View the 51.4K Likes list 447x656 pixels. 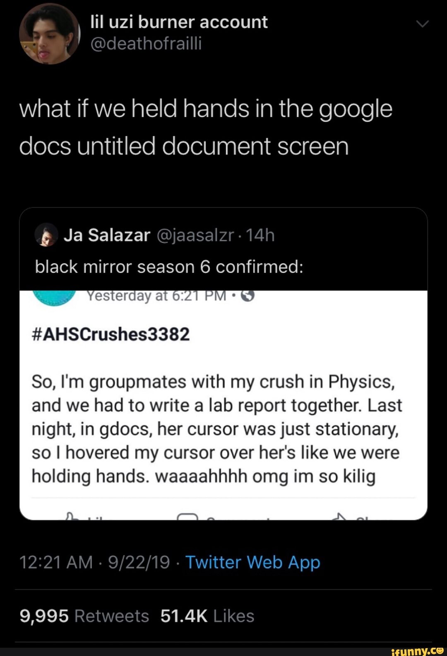click(207, 616)
